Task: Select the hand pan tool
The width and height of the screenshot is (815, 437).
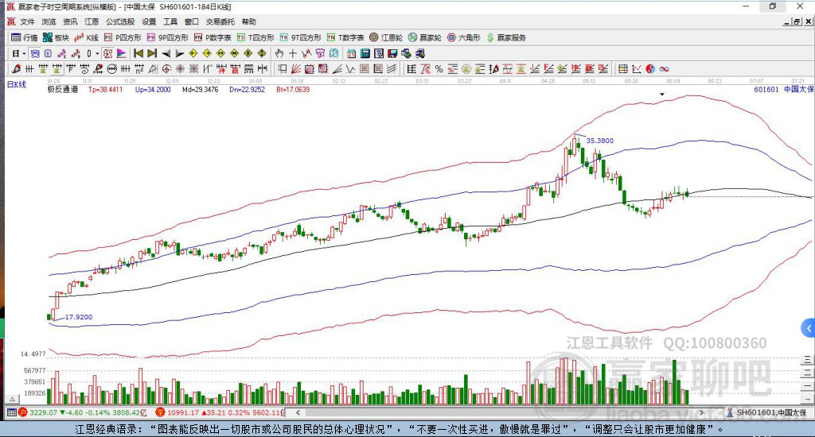Action: (279, 53)
